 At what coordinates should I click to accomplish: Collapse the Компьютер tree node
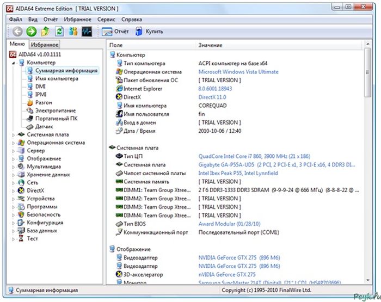(x=14, y=63)
